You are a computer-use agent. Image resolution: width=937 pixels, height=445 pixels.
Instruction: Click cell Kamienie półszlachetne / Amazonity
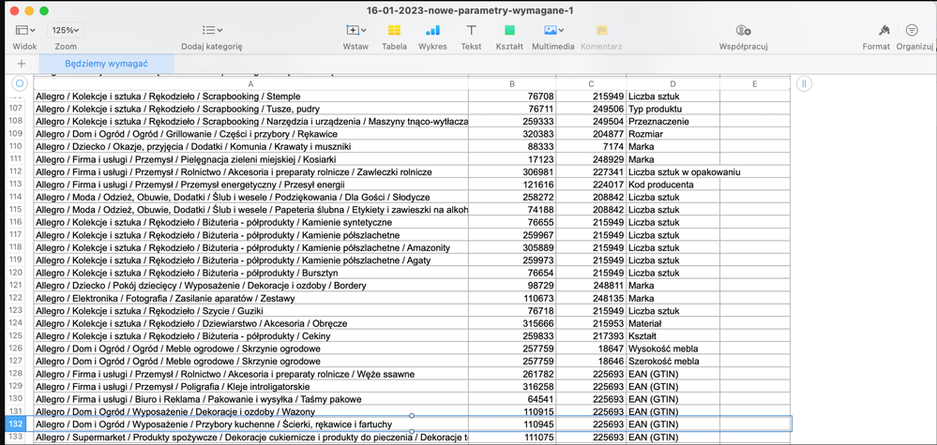(250, 247)
